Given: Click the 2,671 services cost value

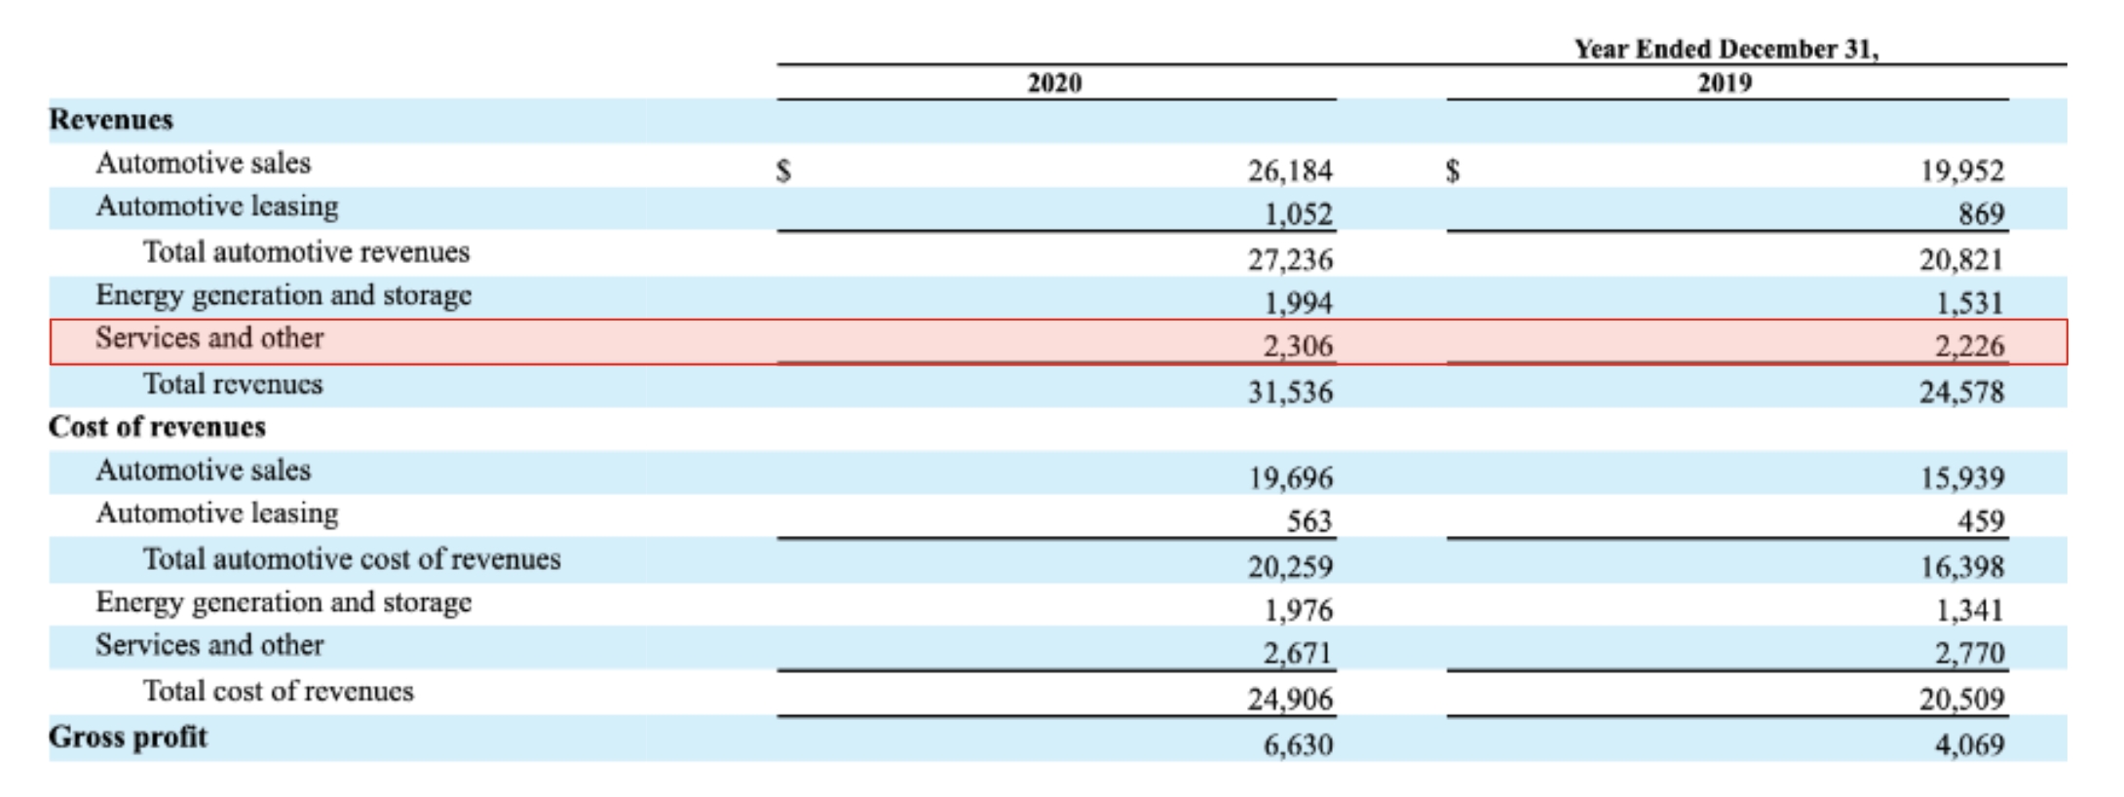Looking at the screenshot, I should coord(1298,653).
